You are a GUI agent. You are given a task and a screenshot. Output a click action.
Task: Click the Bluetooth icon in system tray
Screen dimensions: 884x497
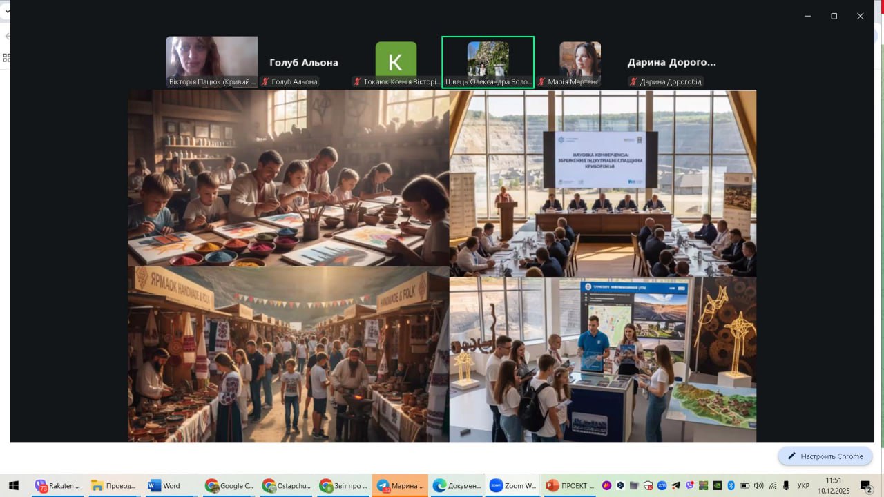(731, 485)
